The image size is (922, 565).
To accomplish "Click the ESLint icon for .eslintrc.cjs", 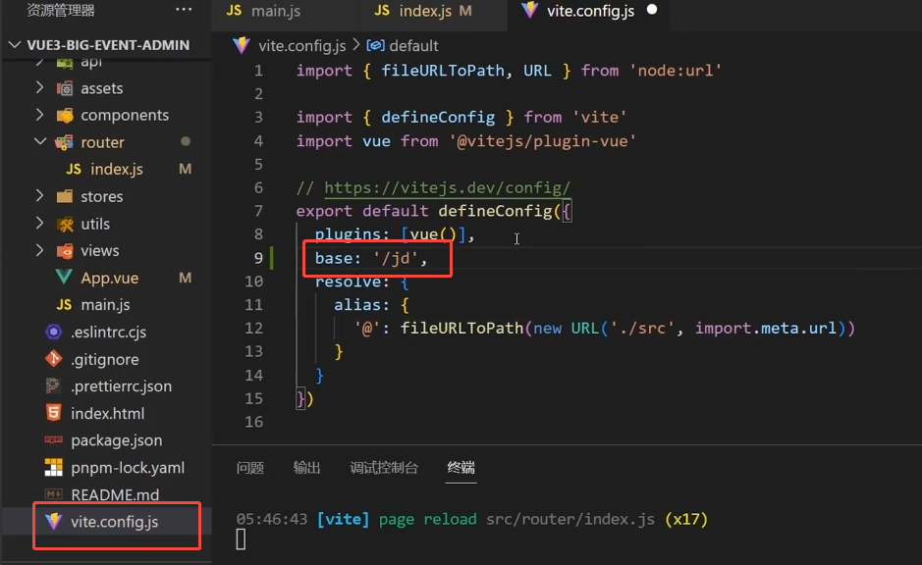I will click(x=54, y=332).
